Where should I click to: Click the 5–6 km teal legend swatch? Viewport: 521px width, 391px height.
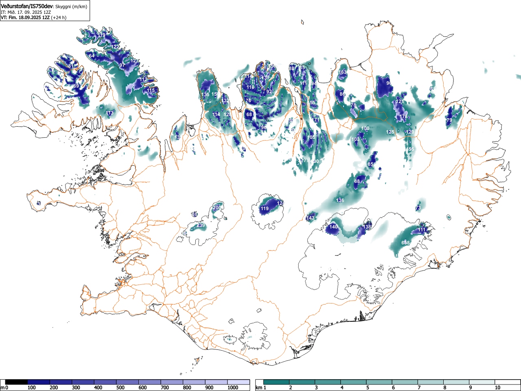tap(380, 382)
